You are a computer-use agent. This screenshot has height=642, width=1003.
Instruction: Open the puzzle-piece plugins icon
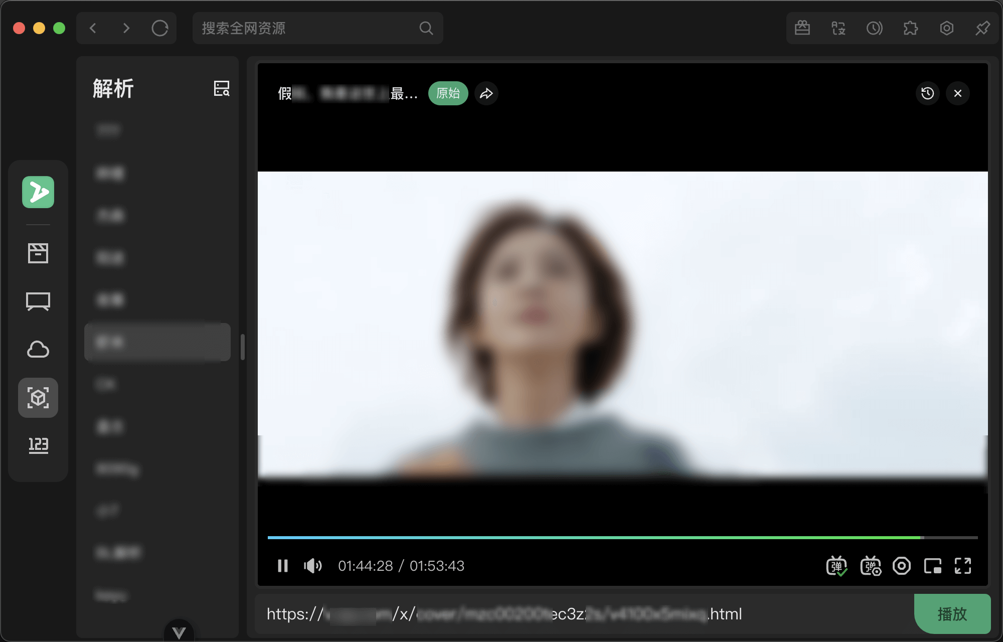[x=911, y=28]
